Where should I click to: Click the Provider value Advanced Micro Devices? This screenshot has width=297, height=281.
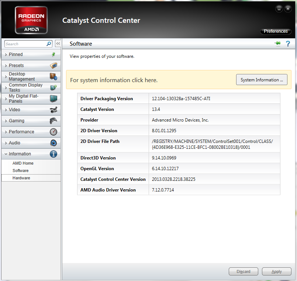180,120
